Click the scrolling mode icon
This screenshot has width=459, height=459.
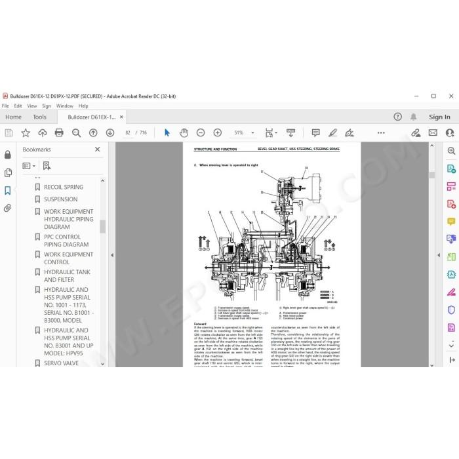pyautogui.click(x=290, y=133)
